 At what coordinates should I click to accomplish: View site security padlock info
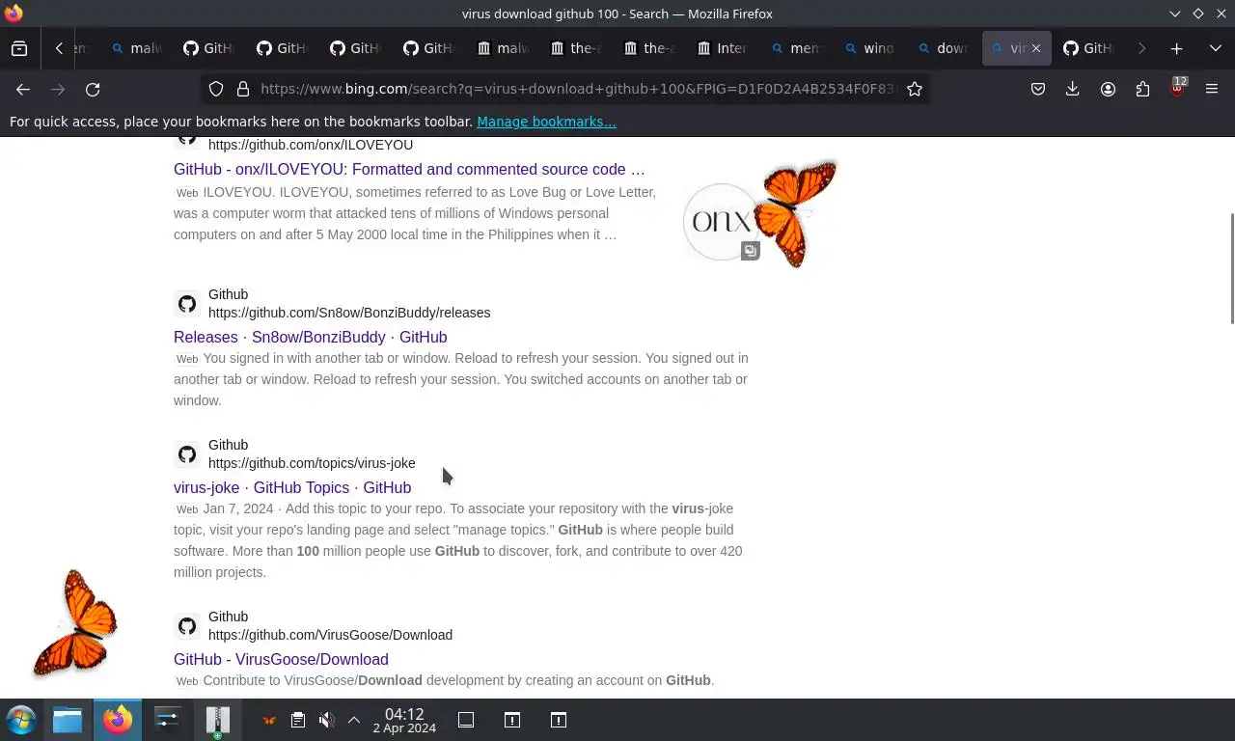(243, 89)
